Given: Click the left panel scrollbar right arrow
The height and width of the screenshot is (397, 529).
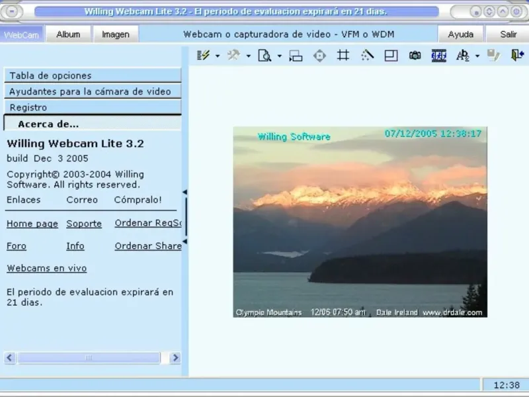Looking at the screenshot, I should 175,358.
